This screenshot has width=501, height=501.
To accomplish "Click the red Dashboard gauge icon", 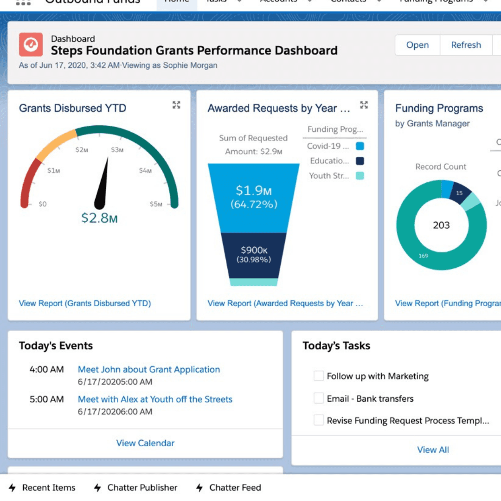I will [x=31, y=45].
